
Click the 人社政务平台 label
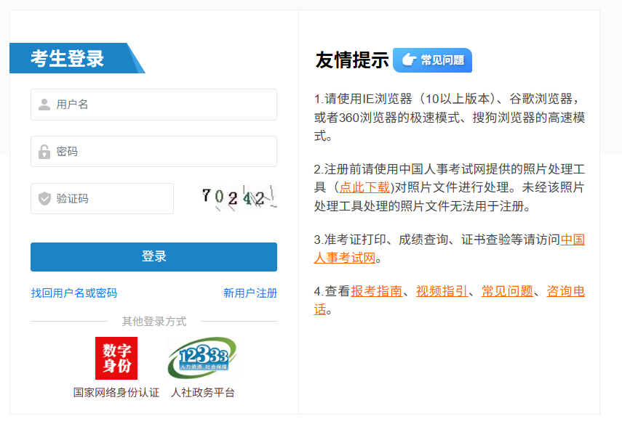tap(203, 393)
